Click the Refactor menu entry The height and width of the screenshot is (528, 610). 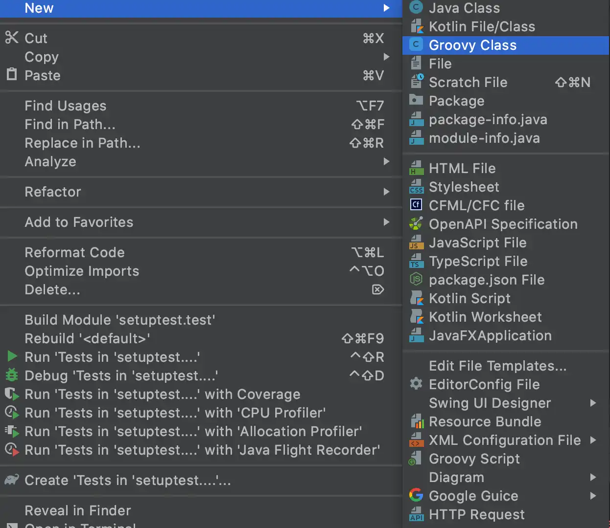click(x=201, y=192)
